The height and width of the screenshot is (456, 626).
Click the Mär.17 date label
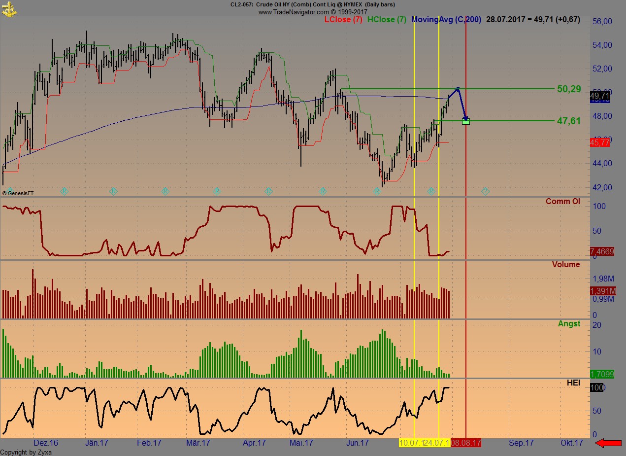198,443
